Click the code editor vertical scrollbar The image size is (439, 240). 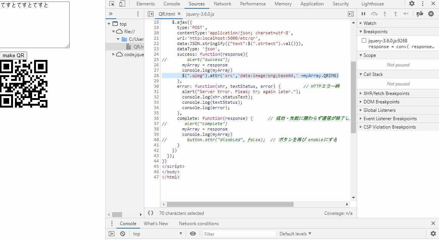(353, 97)
